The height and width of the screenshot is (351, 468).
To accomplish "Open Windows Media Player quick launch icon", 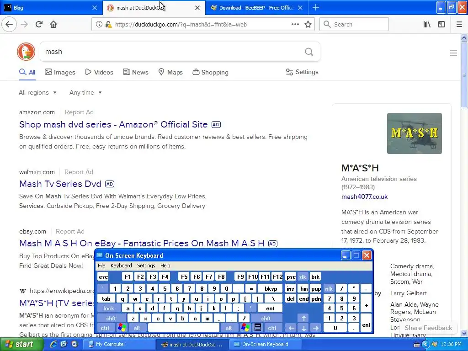I will pyautogui.click(x=74, y=344).
